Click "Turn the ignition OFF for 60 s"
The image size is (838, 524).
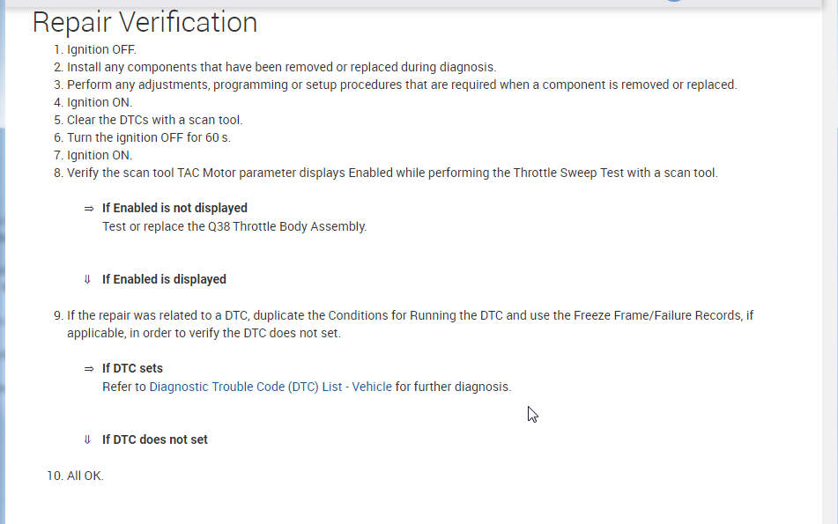point(148,137)
